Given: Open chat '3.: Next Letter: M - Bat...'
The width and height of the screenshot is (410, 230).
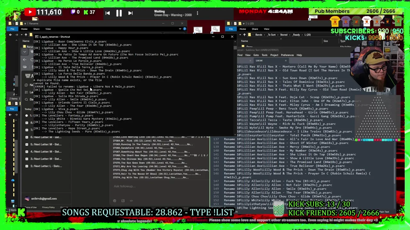Looking at the screenshot, I should click(x=46, y=159).
